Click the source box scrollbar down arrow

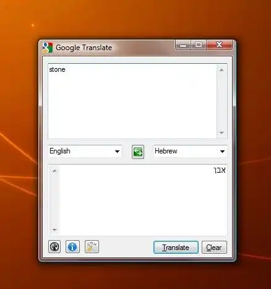pos(222,132)
